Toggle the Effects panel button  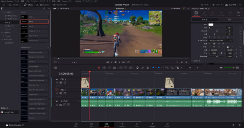[x=28, y=5]
